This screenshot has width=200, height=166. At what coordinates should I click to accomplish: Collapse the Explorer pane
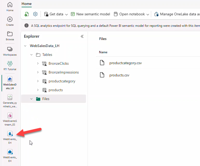82,36
